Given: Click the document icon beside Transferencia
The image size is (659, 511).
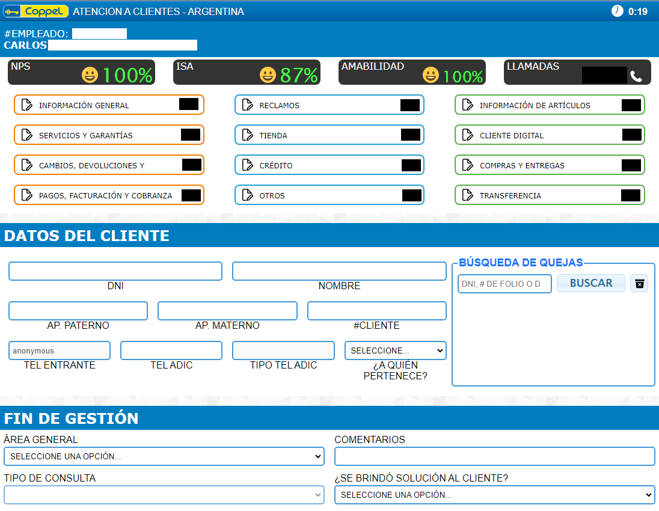Looking at the screenshot, I should click(x=468, y=195).
